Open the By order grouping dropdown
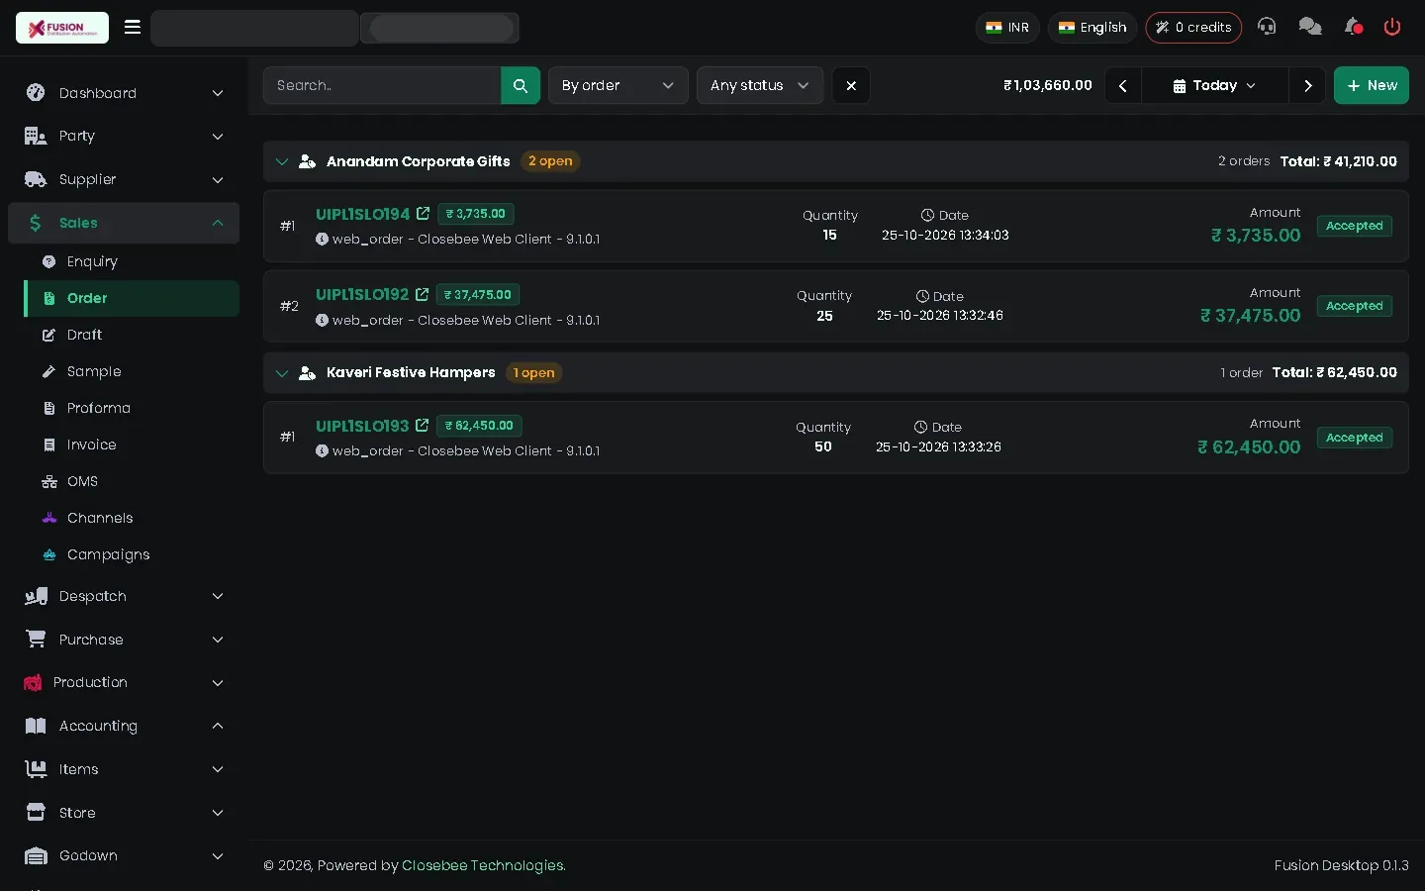The image size is (1425, 891). (x=617, y=85)
